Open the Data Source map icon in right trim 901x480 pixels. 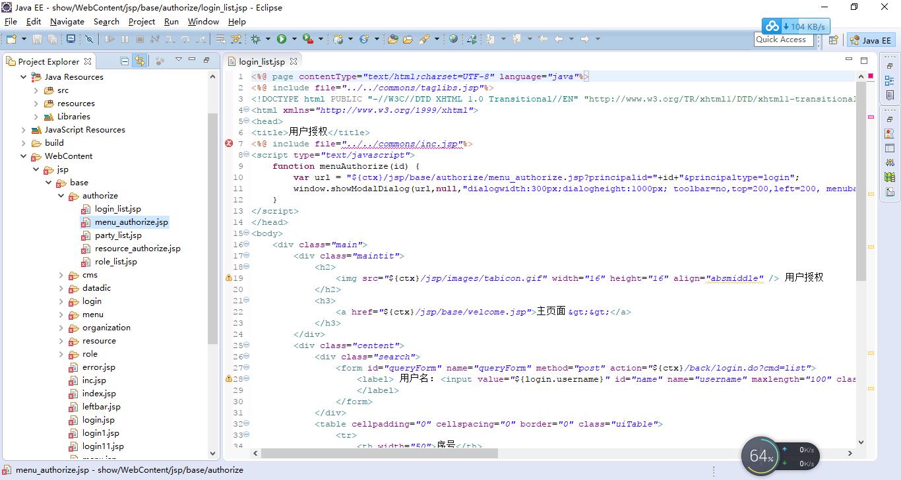click(890, 177)
